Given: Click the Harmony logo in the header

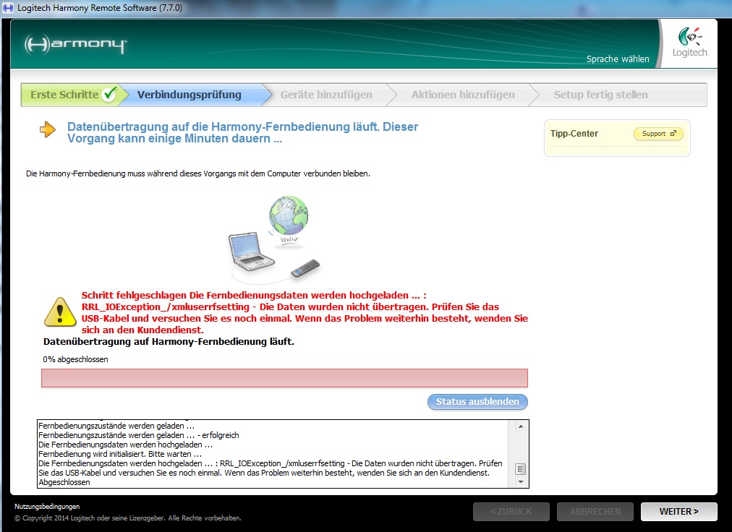Looking at the screenshot, I should click(x=76, y=44).
